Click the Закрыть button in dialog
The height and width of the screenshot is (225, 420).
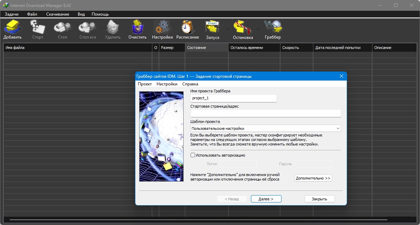point(319,199)
